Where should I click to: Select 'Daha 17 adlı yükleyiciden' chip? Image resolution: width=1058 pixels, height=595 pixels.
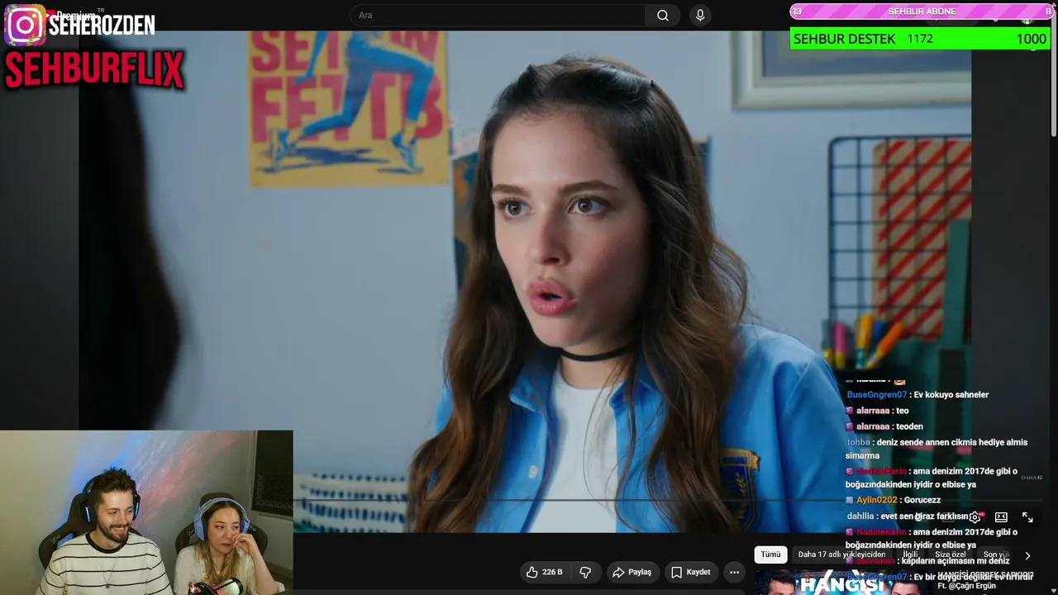pyautogui.click(x=841, y=555)
